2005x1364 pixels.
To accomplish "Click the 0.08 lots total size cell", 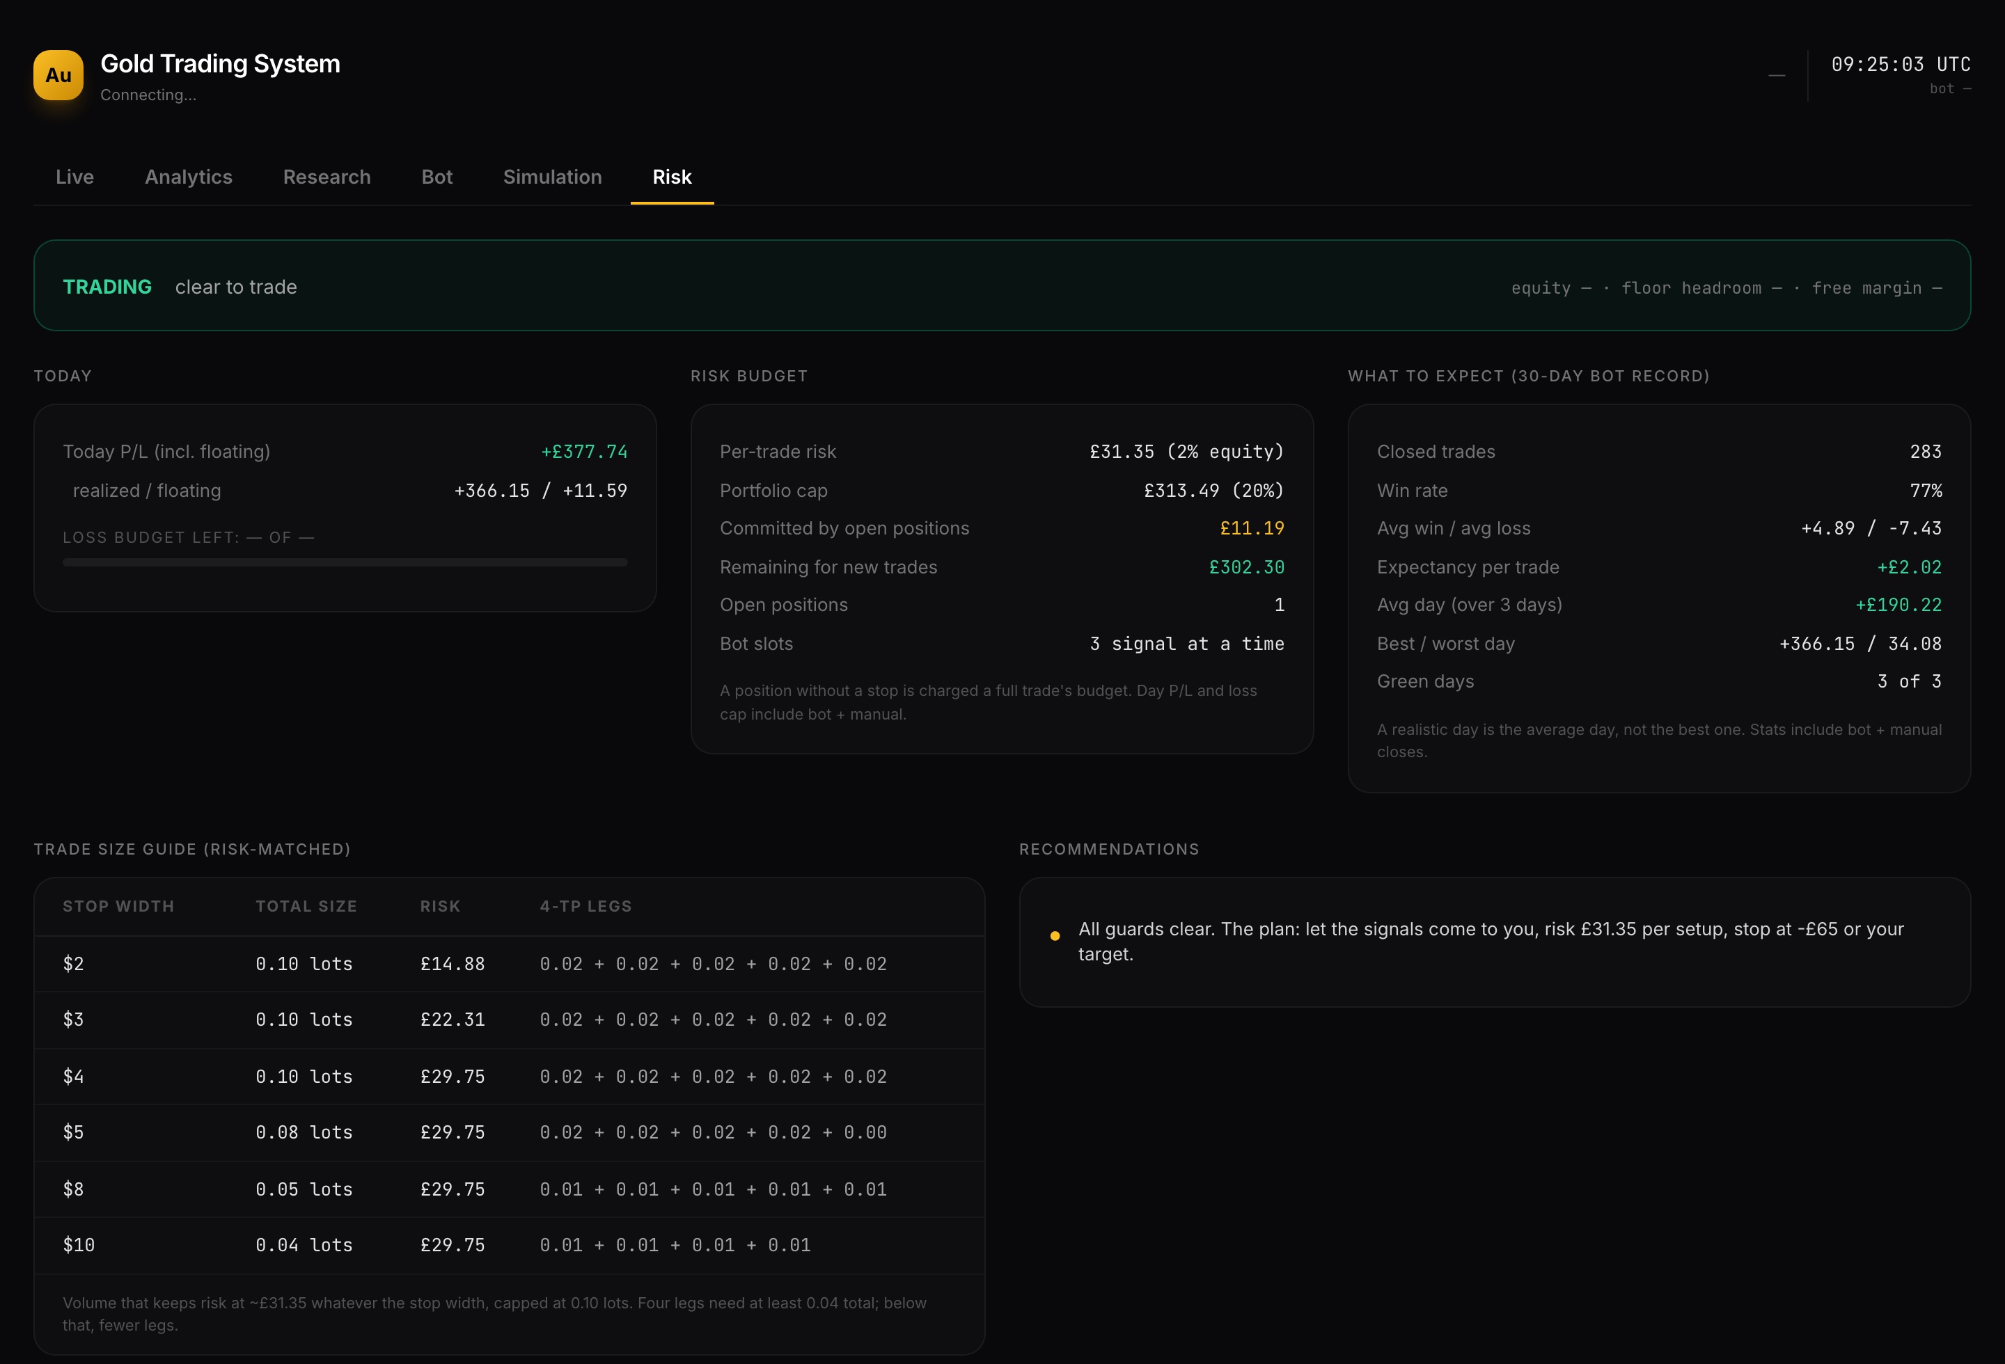I will (x=304, y=1133).
